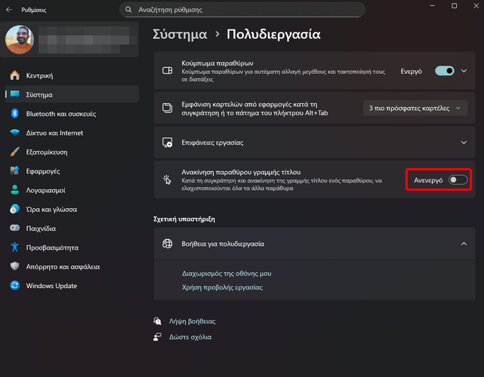The width and height of the screenshot is (484, 377).
Task: Open Windows Update page
Action: 51,286
